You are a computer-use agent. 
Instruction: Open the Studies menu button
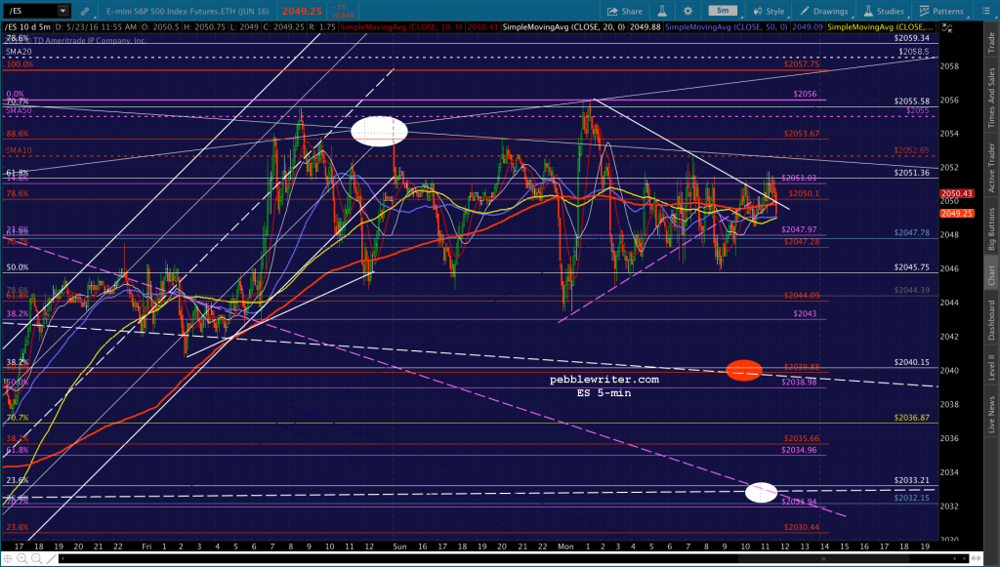[884, 11]
